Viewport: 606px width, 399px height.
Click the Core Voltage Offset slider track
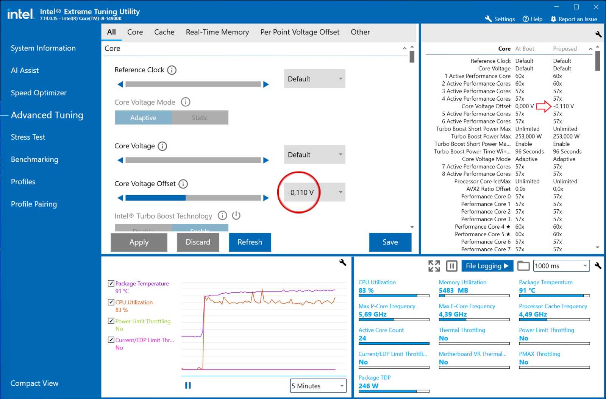193,198
